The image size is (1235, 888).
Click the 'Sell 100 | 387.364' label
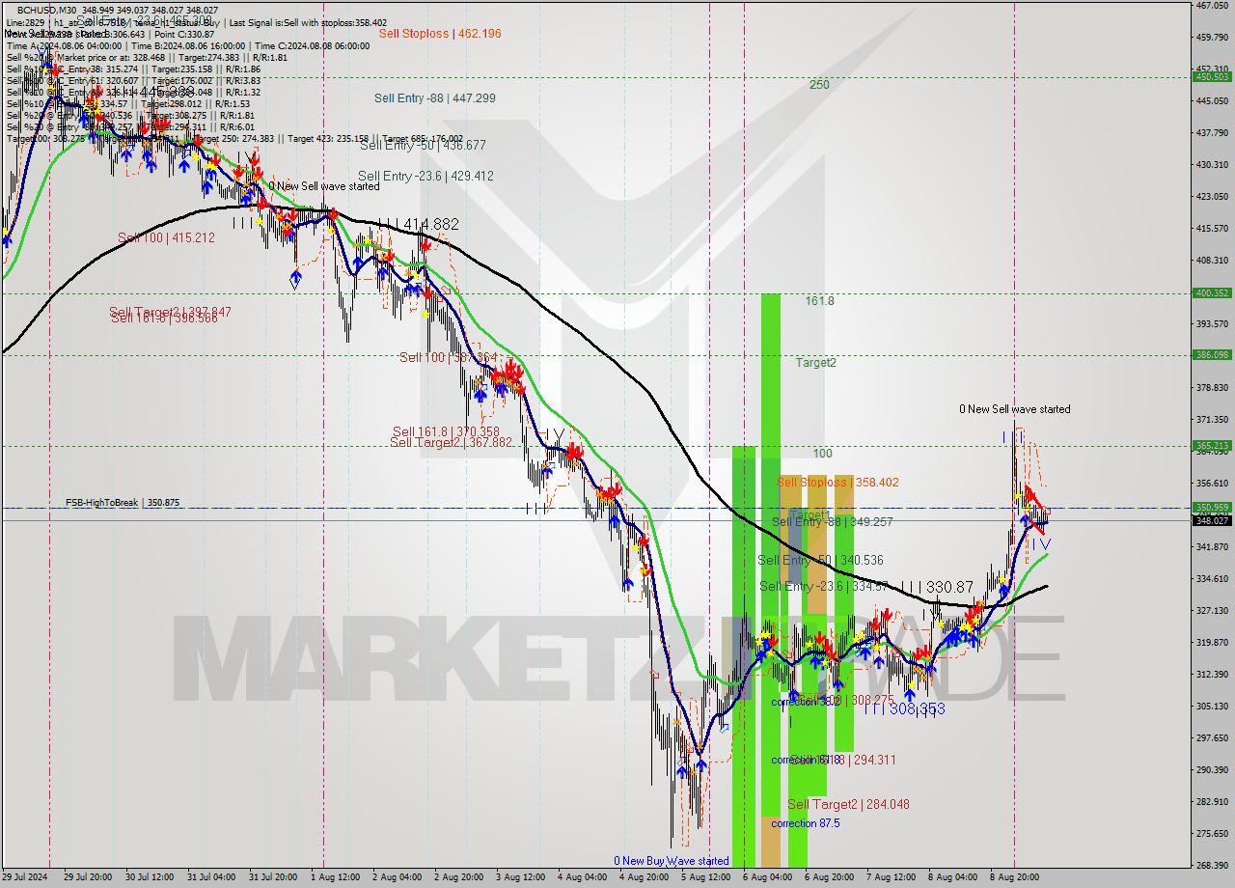(449, 358)
